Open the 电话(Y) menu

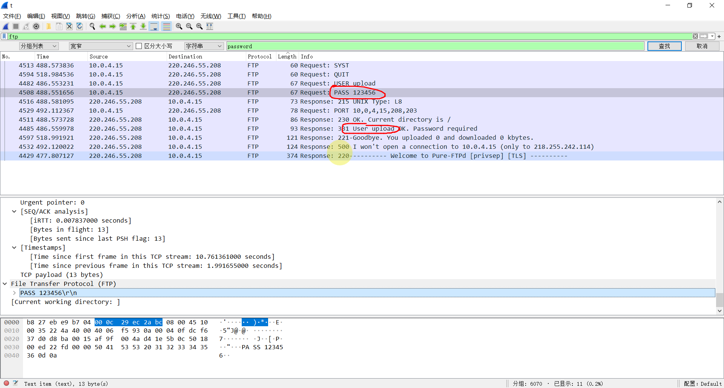coord(185,16)
